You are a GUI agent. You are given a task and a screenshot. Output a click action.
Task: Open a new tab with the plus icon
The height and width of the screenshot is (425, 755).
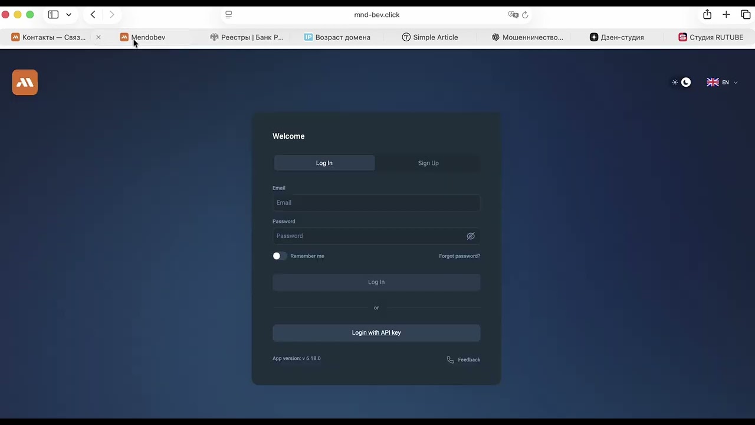(x=726, y=15)
